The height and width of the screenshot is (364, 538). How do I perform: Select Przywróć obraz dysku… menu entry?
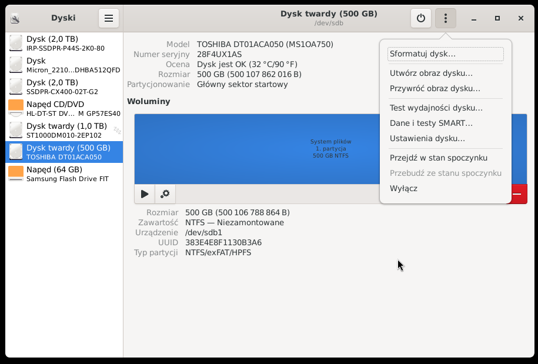coord(445,89)
